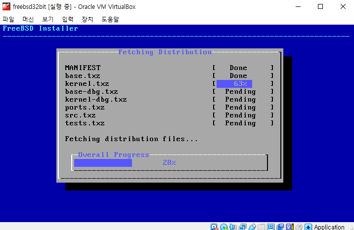Click the Overall Progress bar at 28%
Screen dimensions: 354x230
[170, 163]
